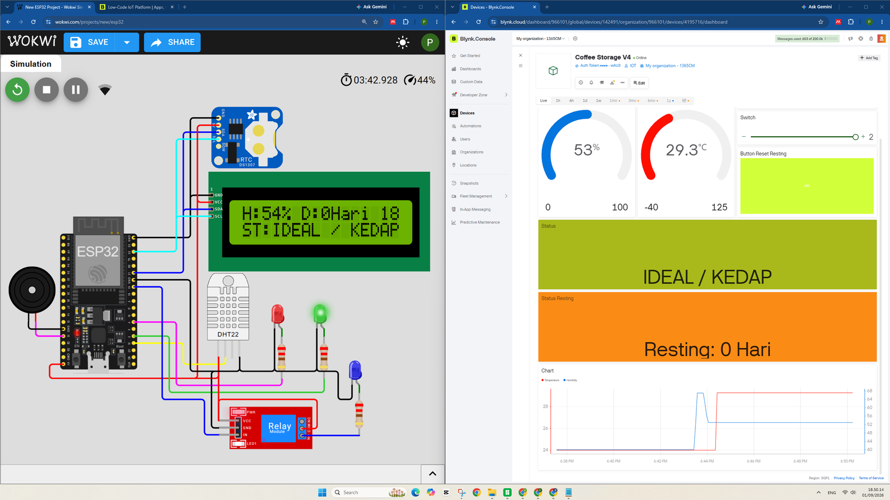Viewport: 890px width, 500px height.
Task: Increase Switch value with plus
Action: (x=863, y=137)
